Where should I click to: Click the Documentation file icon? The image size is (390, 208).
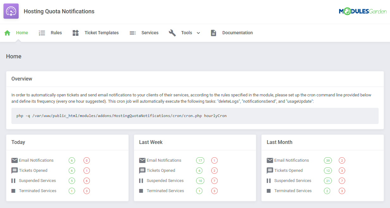click(x=214, y=33)
